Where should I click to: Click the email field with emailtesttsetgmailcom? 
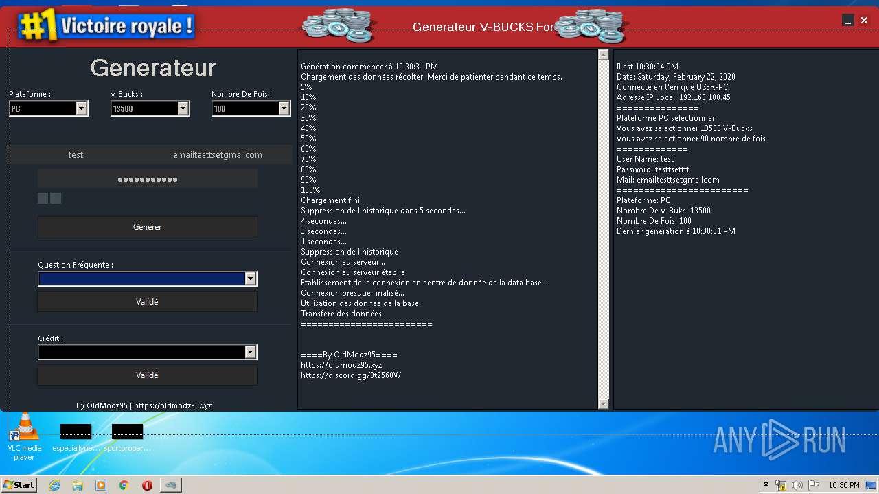point(218,154)
